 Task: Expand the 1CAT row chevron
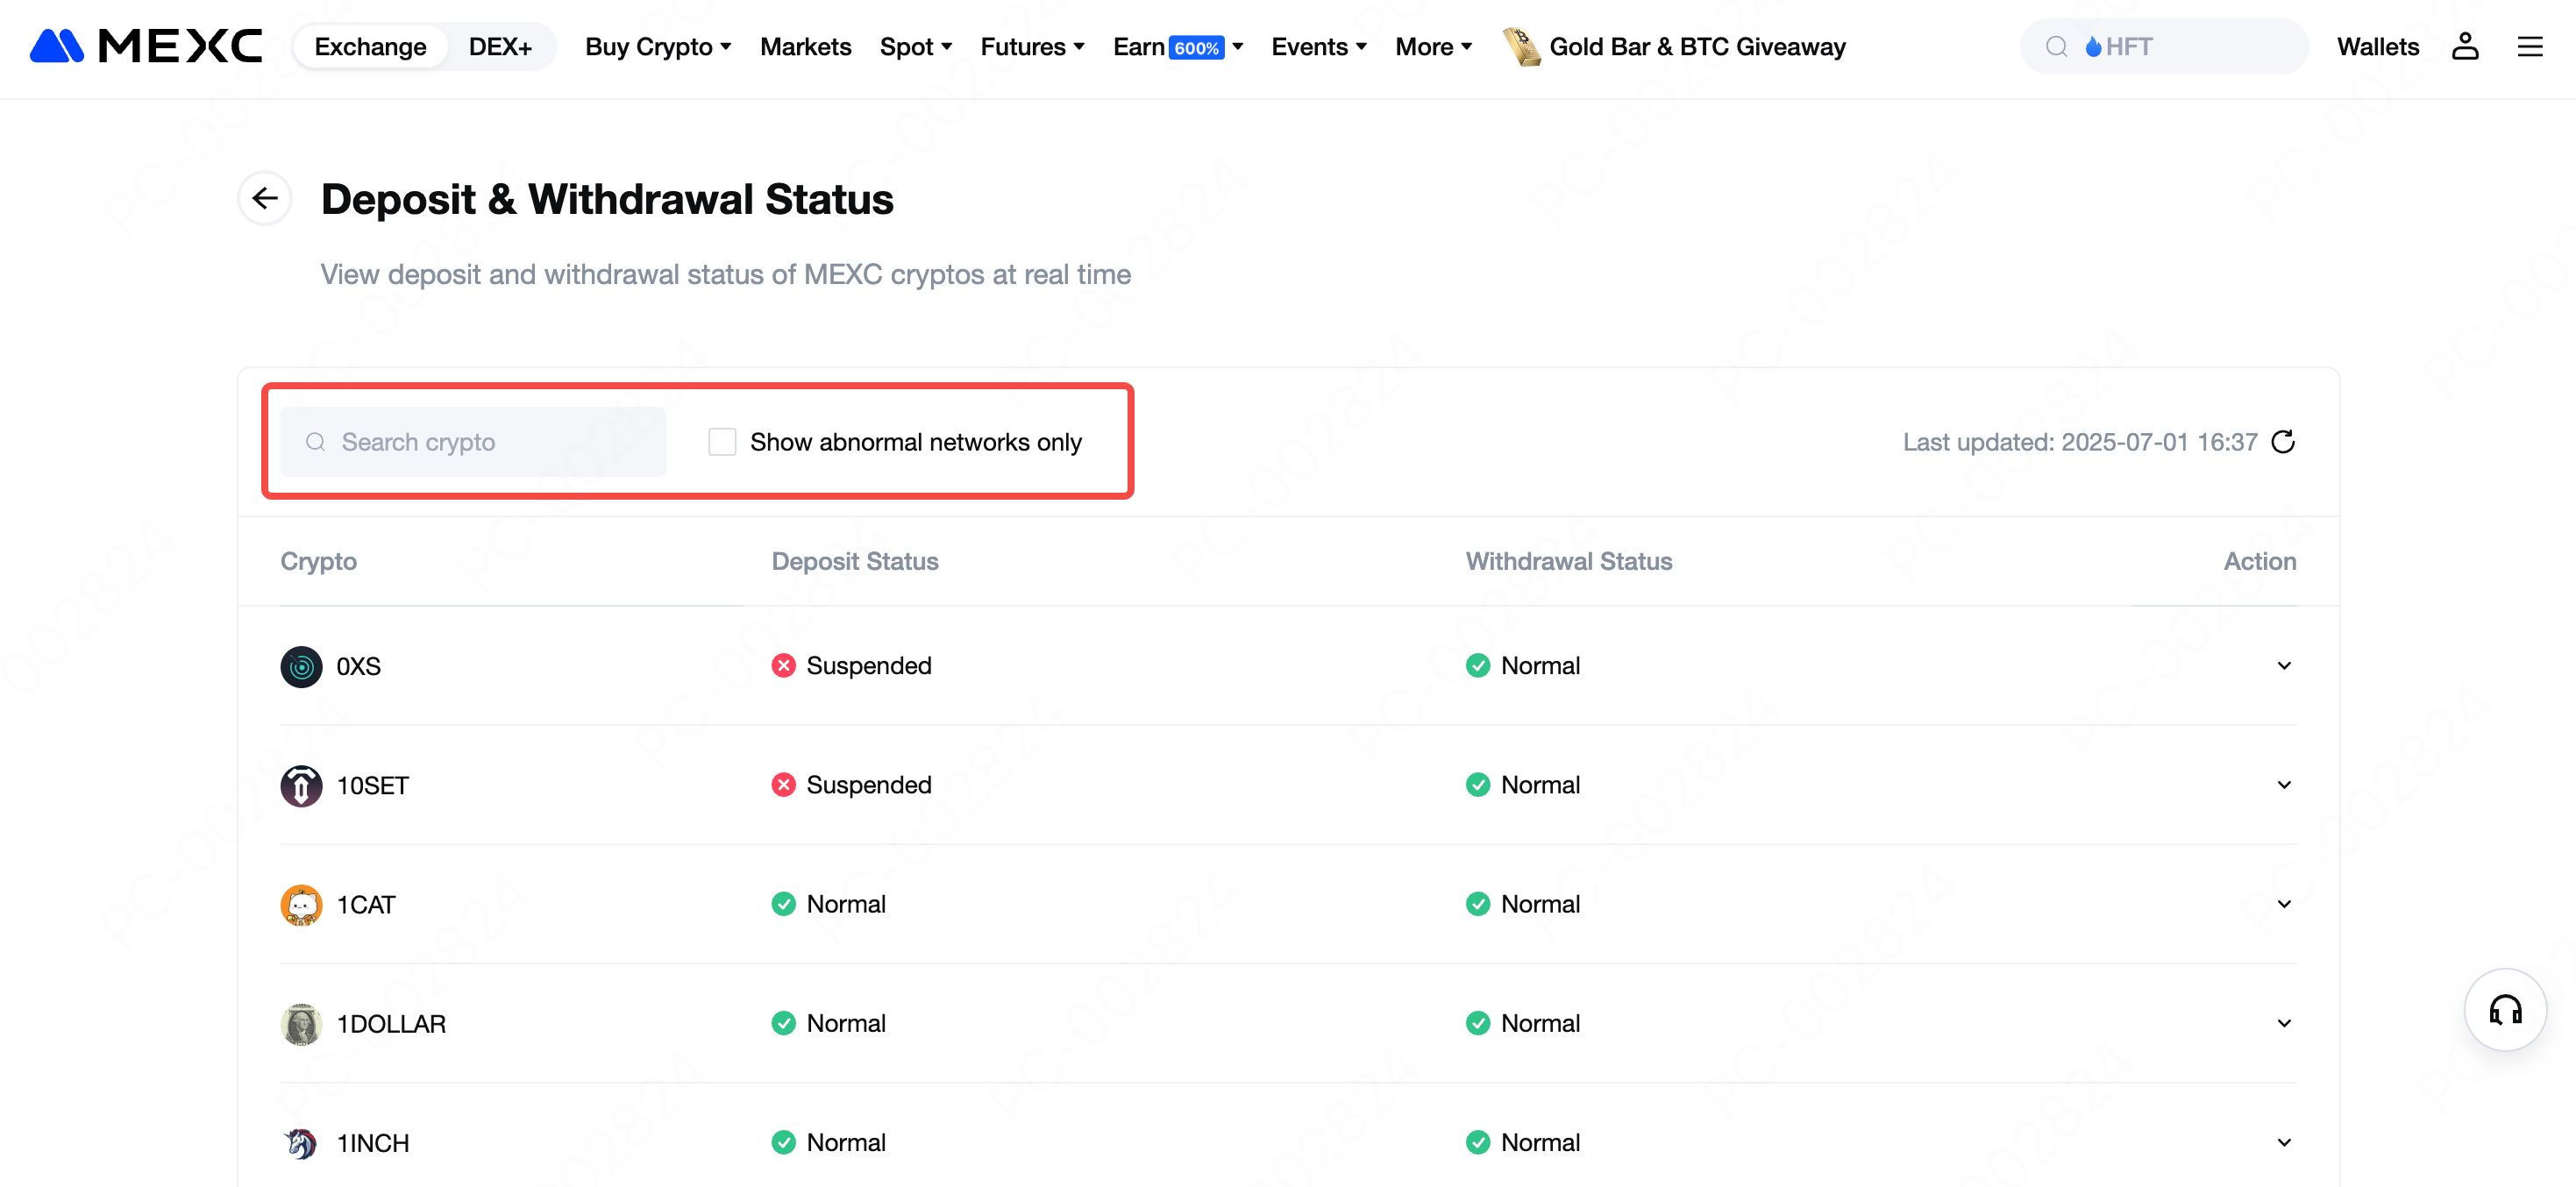(2284, 904)
